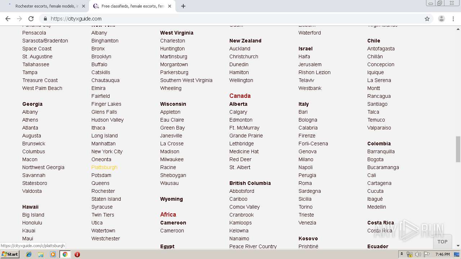Close the Rochester escorts tab

[x=84, y=6]
